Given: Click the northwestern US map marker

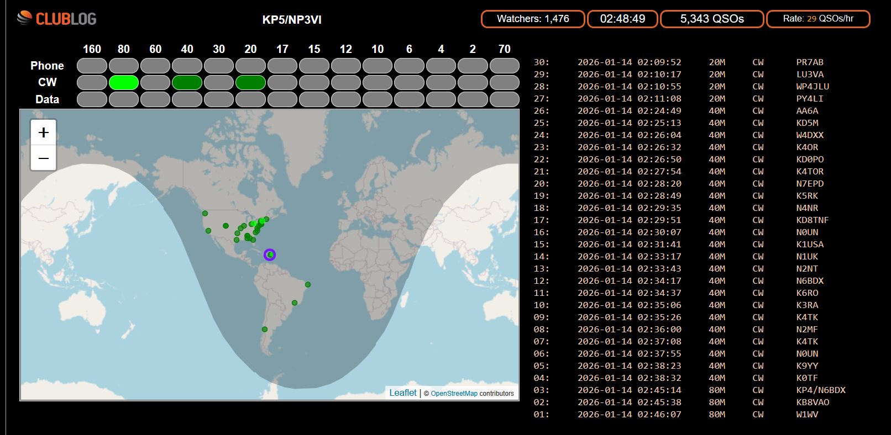Looking at the screenshot, I should 205,214.
